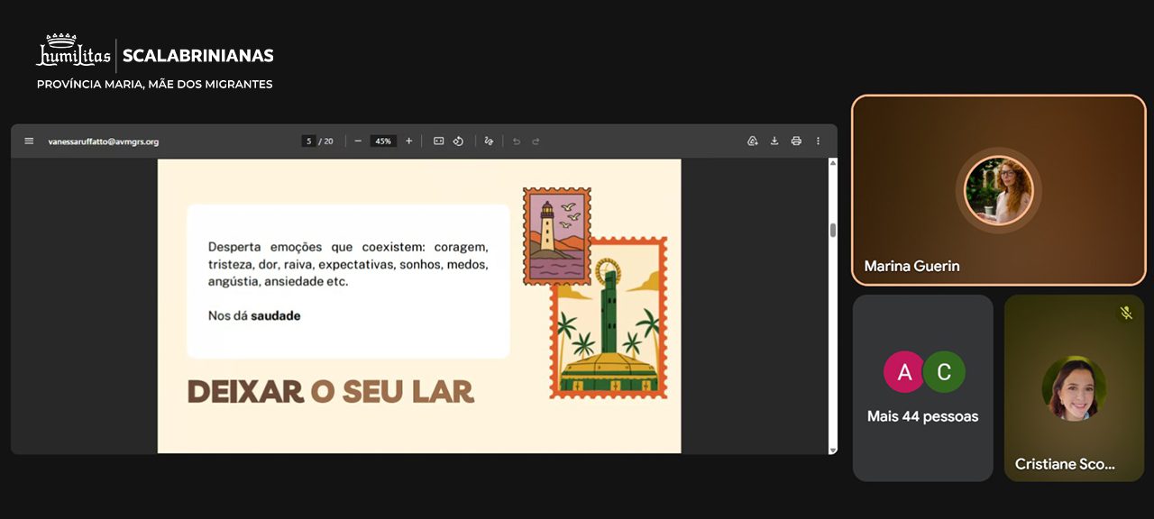The width and height of the screenshot is (1154, 519).
Task: Click the fit to page icon
Action: (x=438, y=141)
